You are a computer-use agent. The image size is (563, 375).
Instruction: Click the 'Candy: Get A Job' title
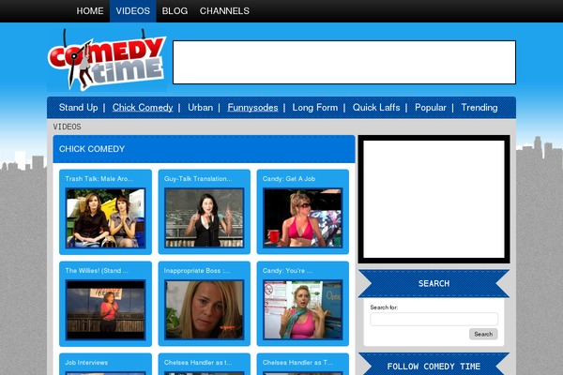[x=289, y=179]
